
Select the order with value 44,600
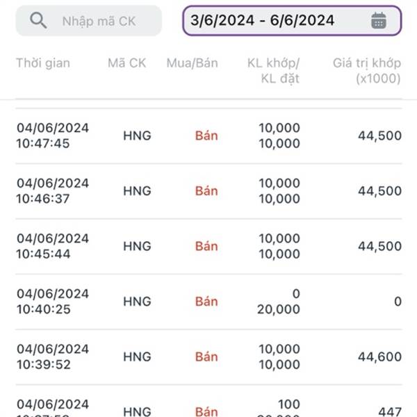[208, 357]
